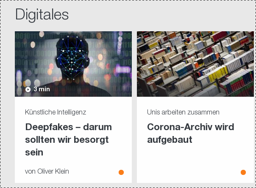Click the word 'Deepfakes' starting the first headline
The height and width of the screenshot is (188, 256).
click(49, 127)
